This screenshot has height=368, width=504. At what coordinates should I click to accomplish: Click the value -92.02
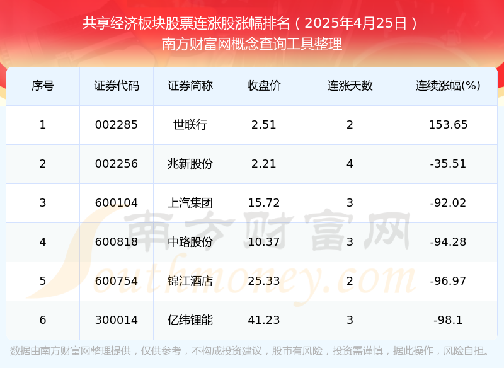point(448,203)
